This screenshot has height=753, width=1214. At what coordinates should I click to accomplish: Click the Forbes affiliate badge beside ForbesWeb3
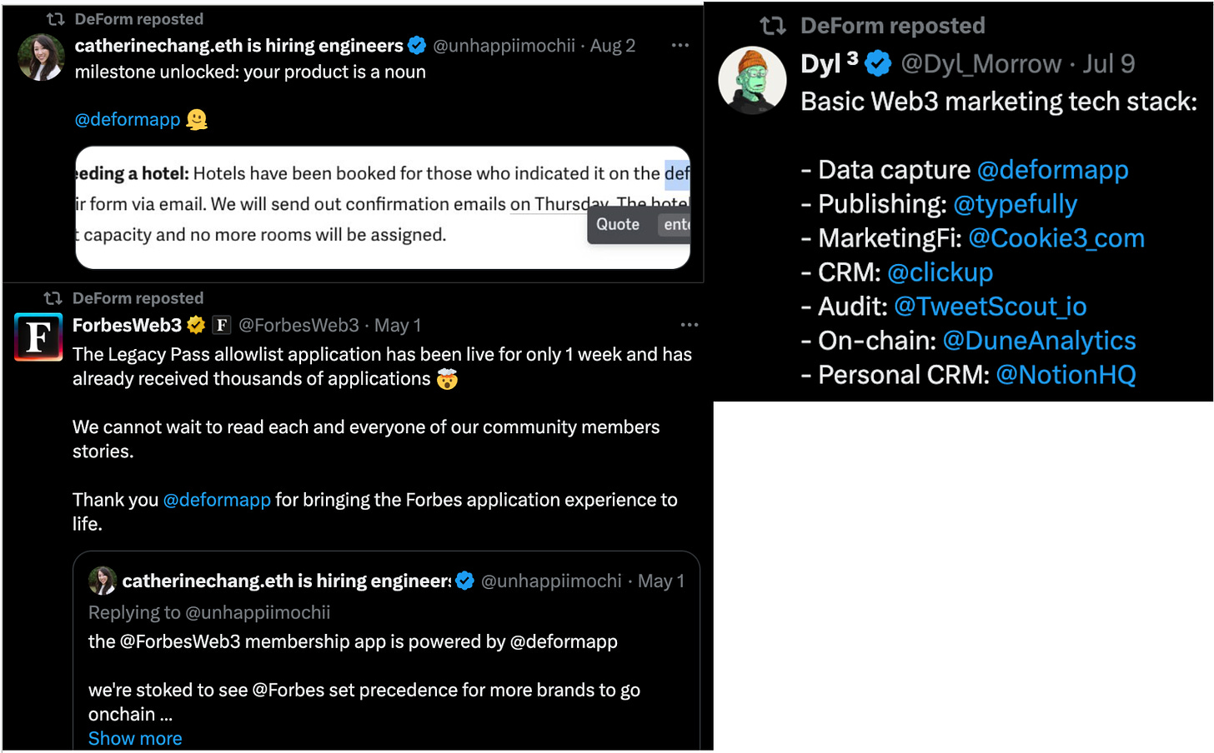[221, 325]
